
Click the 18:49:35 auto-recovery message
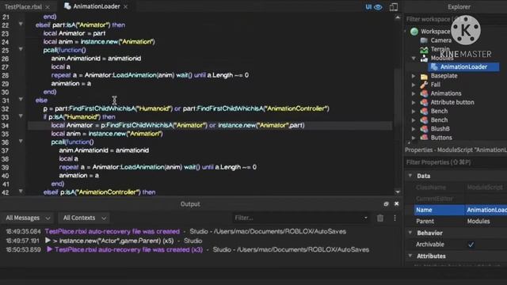[x=112, y=232]
